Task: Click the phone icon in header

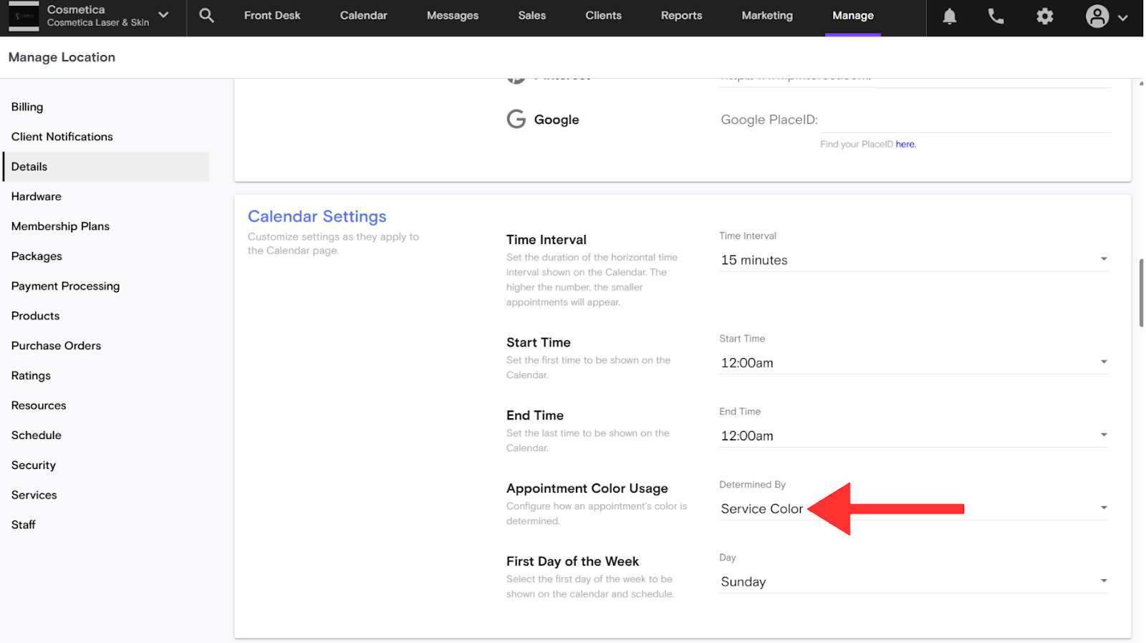Action: 996,16
